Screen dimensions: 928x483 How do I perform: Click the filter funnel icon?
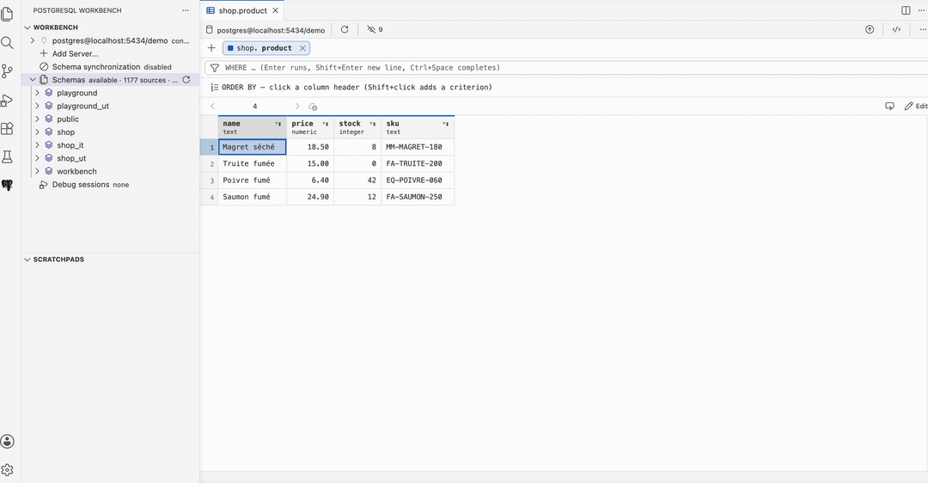(215, 68)
